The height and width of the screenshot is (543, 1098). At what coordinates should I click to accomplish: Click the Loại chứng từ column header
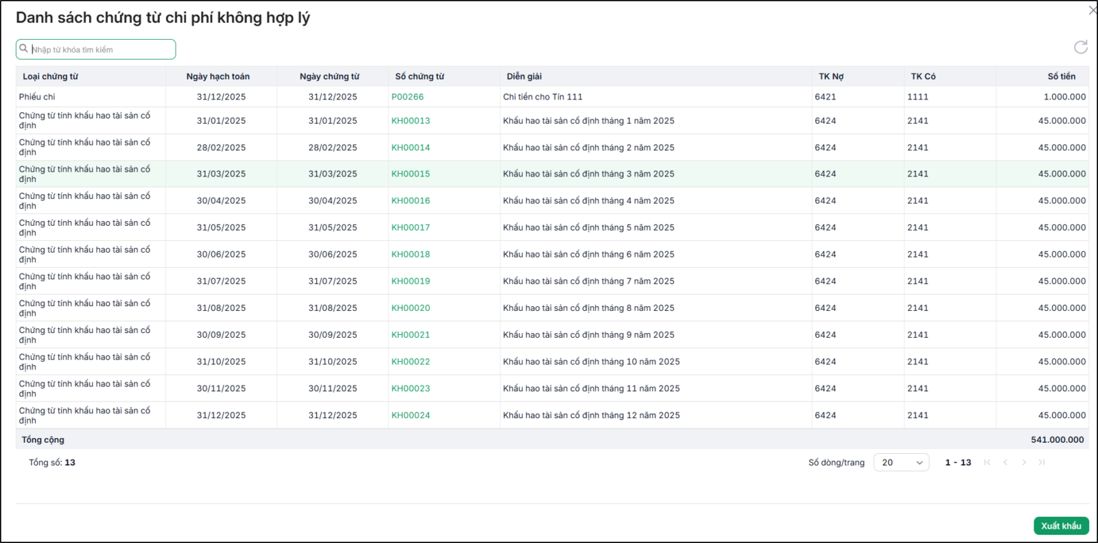50,76
